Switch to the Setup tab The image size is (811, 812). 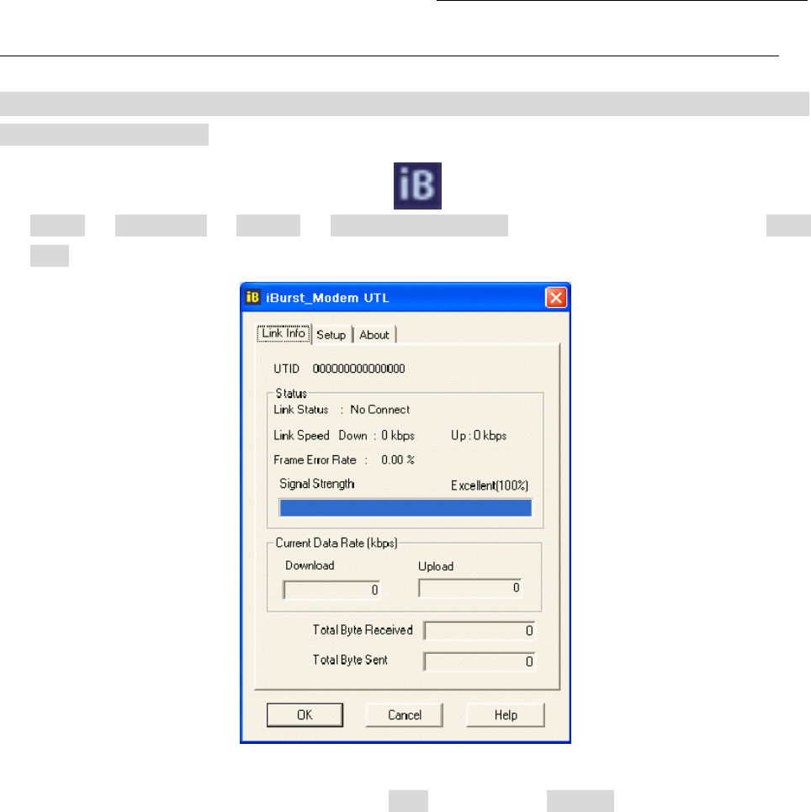point(331,335)
